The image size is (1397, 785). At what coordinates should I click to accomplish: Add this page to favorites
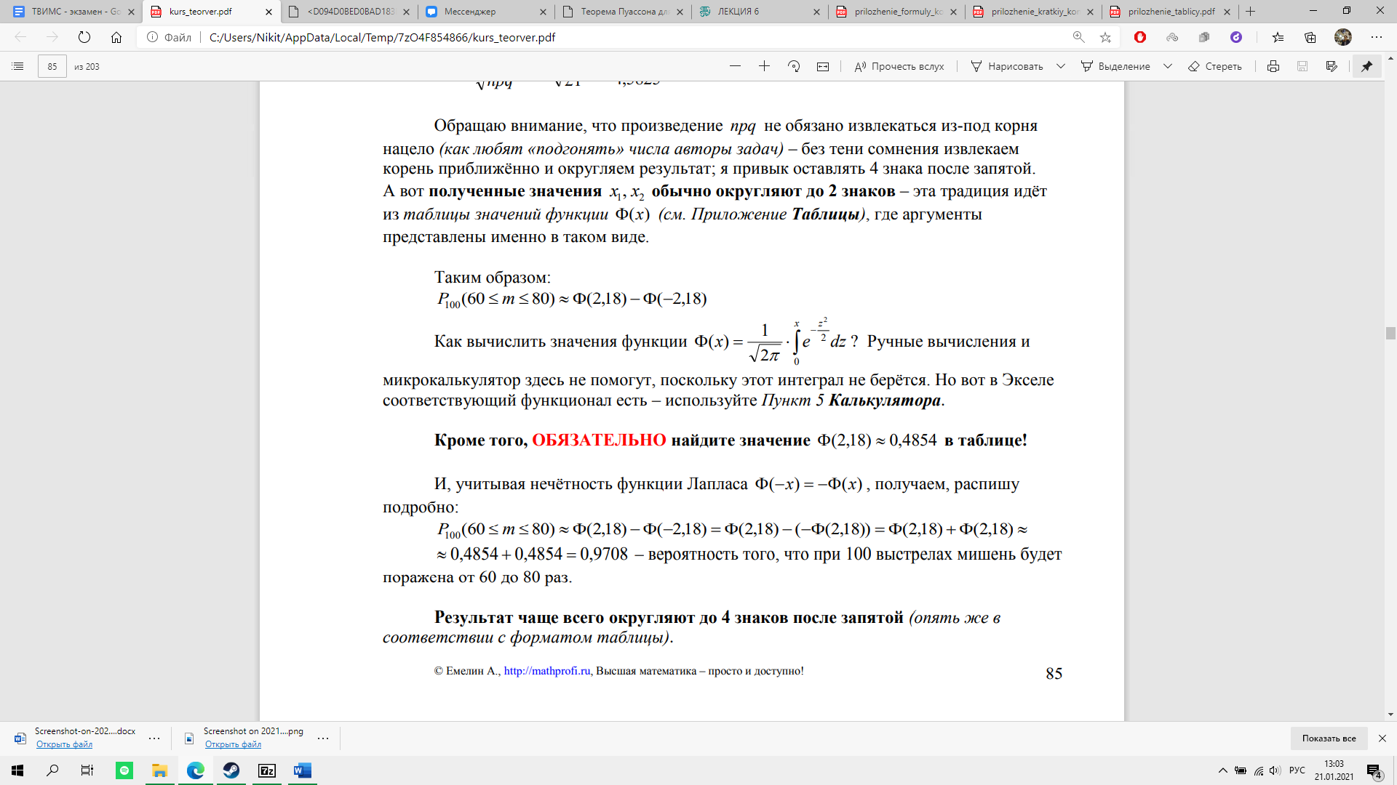tap(1105, 37)
